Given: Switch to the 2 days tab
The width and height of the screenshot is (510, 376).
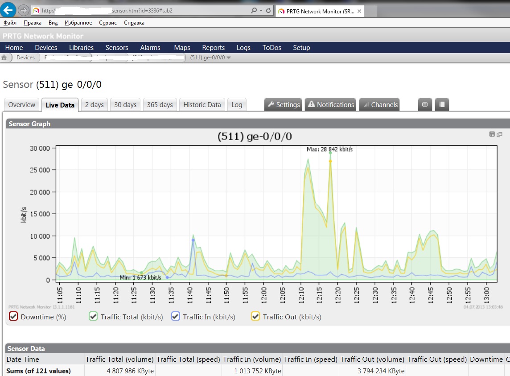Looking at the screenshot, I should tap(95, 105).
